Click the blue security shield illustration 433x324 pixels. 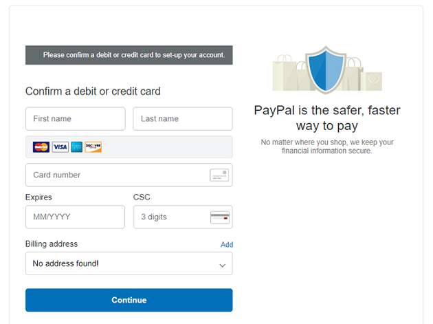click(327, 69)
